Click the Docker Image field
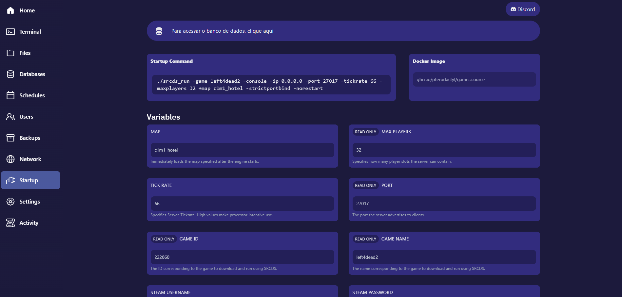622x297 pixels. click(x=474, y=79)
